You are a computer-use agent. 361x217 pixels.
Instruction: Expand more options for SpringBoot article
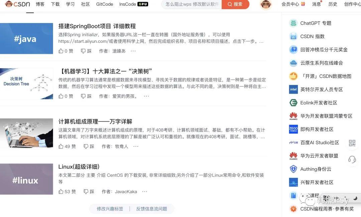pyautogui.click(x=133, y=51)
